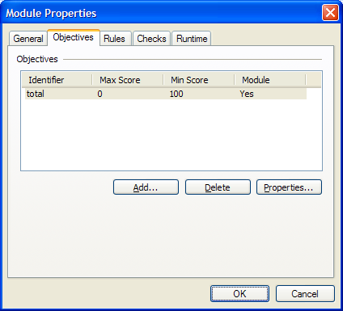Delete the selected objective
The height and width of the screenshot is (311, 343).
coord(218,187)
